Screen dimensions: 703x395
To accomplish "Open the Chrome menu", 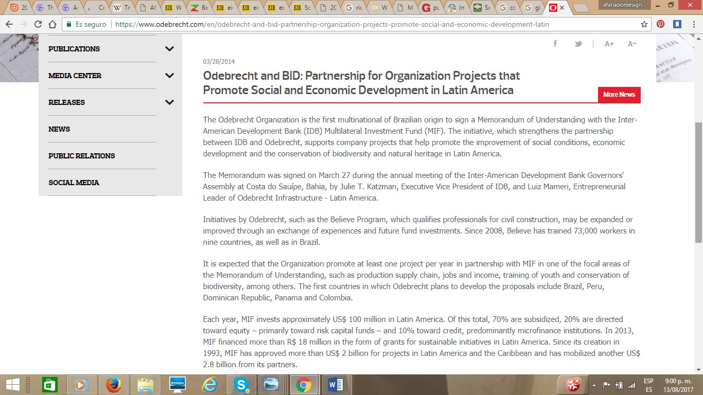I will click(x=693, y=24).
